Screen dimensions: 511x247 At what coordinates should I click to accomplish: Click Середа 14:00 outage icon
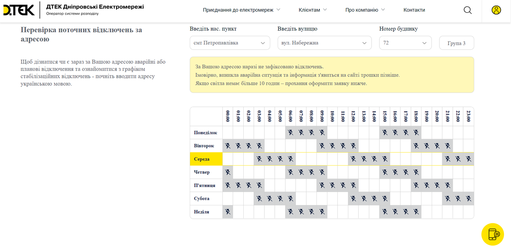coord(374,159)
